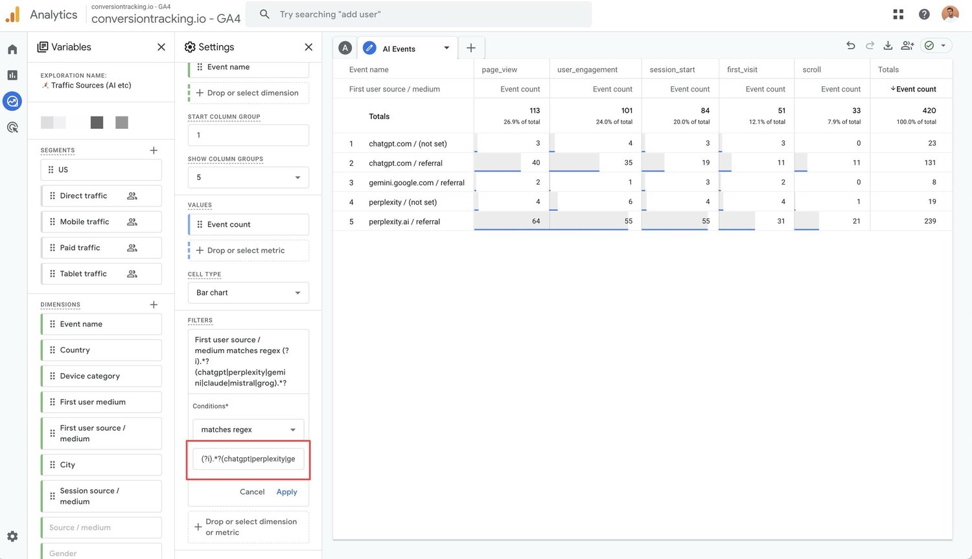Select the US segment
This screenshot has height=559, width=972.
pyautogui.click(x=101, y=170)
